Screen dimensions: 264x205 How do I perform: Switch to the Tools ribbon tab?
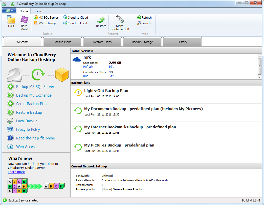pos(38,11)
